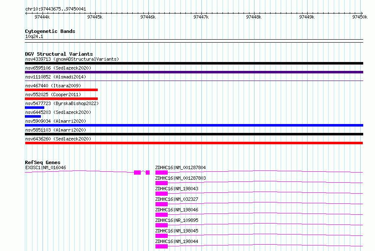Viewport: 375px width, 251px height.
Task: Select the ZDHHC16|NM_198046 transcript label
Action: click(177, 210)
